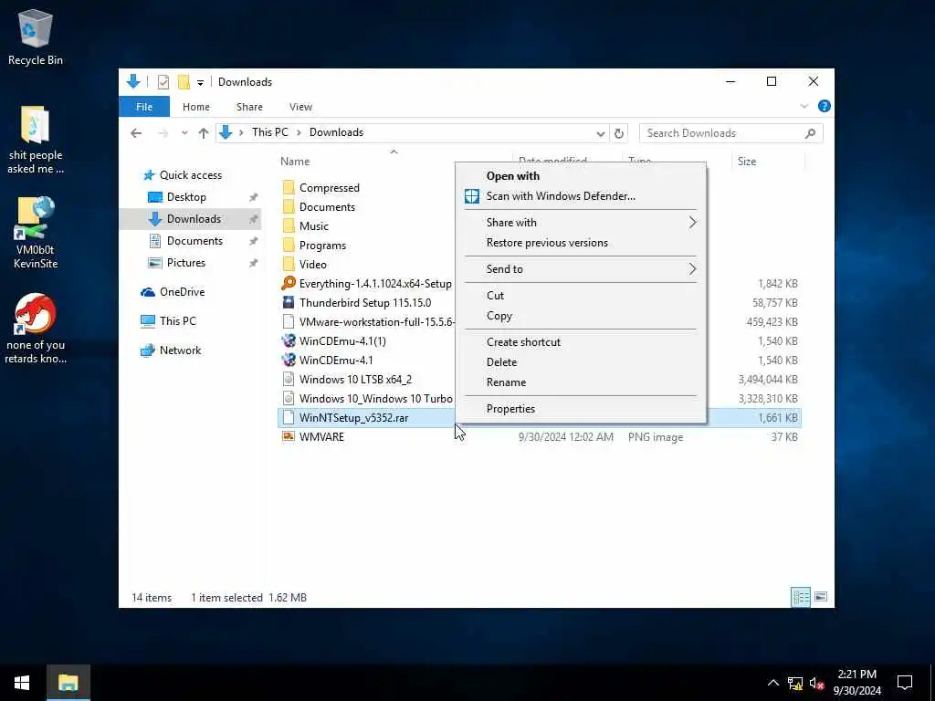Viewport: 935px width, 701px height.
Task: Expand the ribbon with the chevron
Action: 804,106
